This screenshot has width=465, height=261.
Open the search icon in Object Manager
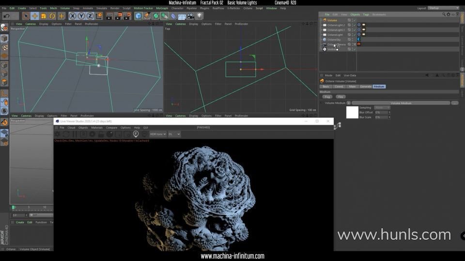[x=444, y=14]
